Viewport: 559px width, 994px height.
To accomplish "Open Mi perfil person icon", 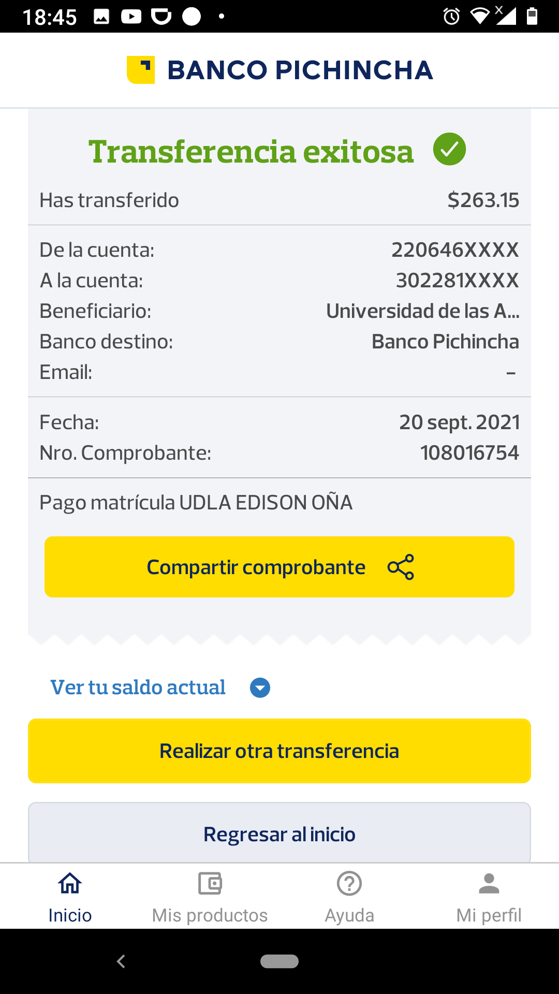I will (x=489, y=883).
